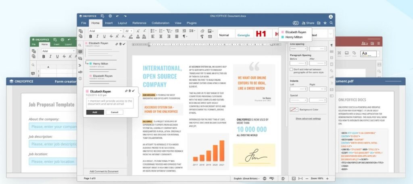This screenshot has width=413, height=184.
Task: Expand the styles gallery arrow
Action: (x=330, y=34)
